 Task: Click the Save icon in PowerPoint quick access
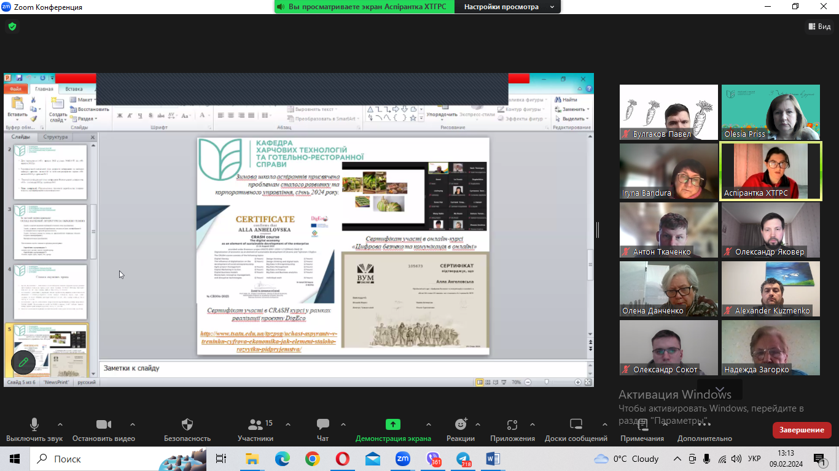[x=18, y=78]
